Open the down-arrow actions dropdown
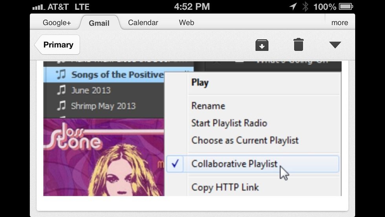The height and width of the screenshot is (217, 385). tap(335, 45)
